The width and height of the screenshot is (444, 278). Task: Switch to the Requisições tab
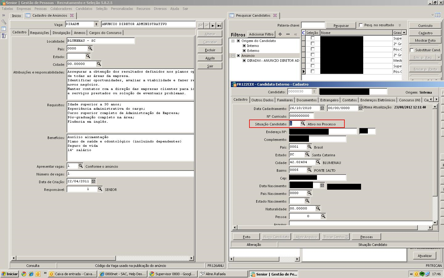(x=39, y=33)
